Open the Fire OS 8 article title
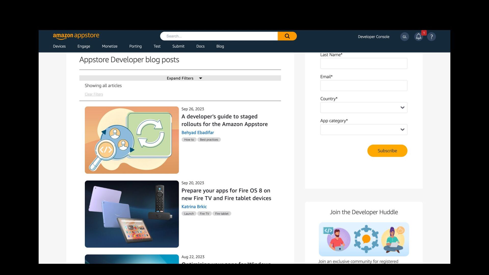Image resolution: width=489 pixels, height=275 pixels. tap(226, 194)
